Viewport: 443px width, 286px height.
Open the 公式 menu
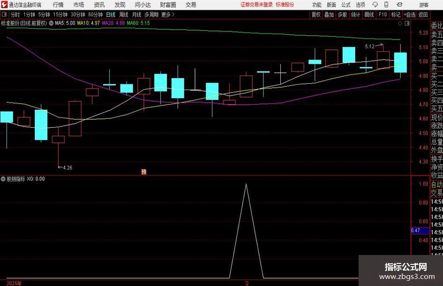[x=345, y=5]
